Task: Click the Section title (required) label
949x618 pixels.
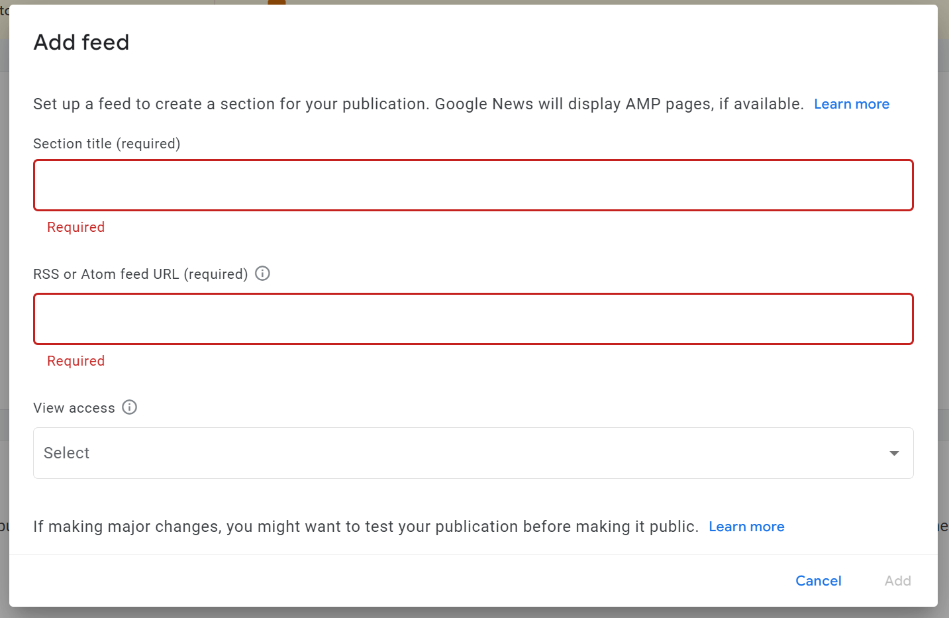Action: coord(107,144)
